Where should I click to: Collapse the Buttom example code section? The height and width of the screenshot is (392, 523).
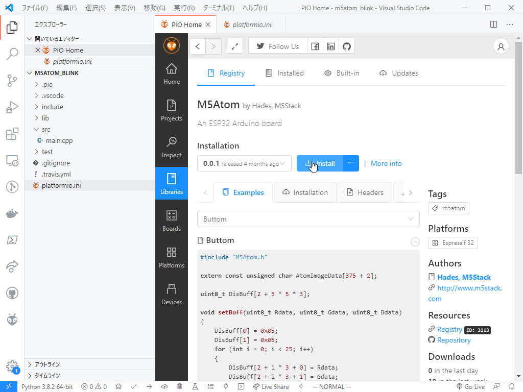(x=415, y=241)
